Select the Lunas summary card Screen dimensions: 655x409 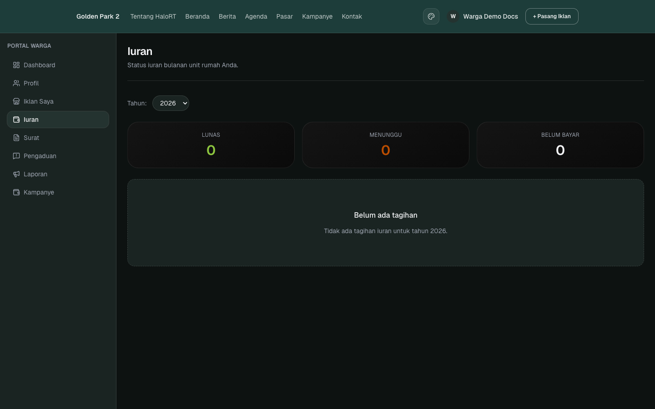coord(211,145)
